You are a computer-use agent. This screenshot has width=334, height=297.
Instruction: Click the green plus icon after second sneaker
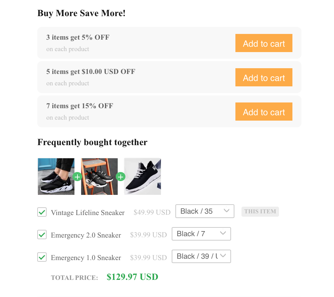pyautogui.click(x=121, y=176)
